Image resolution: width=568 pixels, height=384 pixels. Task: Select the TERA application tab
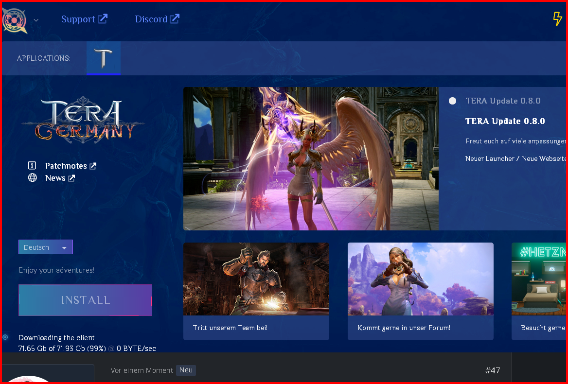(104, 58)
